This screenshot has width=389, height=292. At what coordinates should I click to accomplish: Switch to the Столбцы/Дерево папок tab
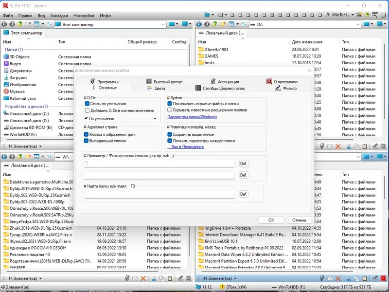220,88
